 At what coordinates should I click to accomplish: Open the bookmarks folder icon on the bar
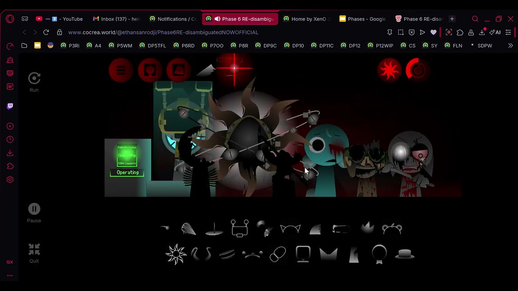pos(24,46)
